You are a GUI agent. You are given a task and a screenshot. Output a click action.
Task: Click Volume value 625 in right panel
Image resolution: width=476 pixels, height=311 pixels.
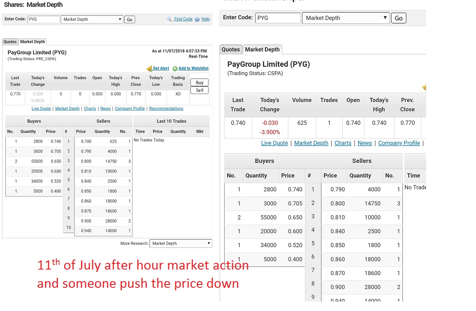click(302, 123)
